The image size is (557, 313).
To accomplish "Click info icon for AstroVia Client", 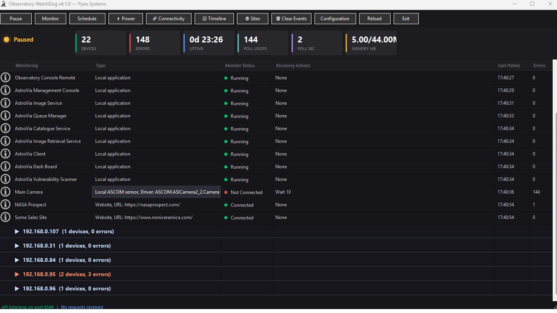I will pyautogui.click(x=5, y=153).
